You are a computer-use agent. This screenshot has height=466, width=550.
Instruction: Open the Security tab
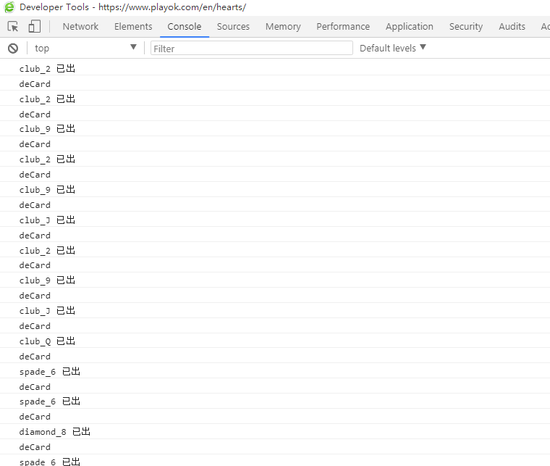[x=465, y=26]
